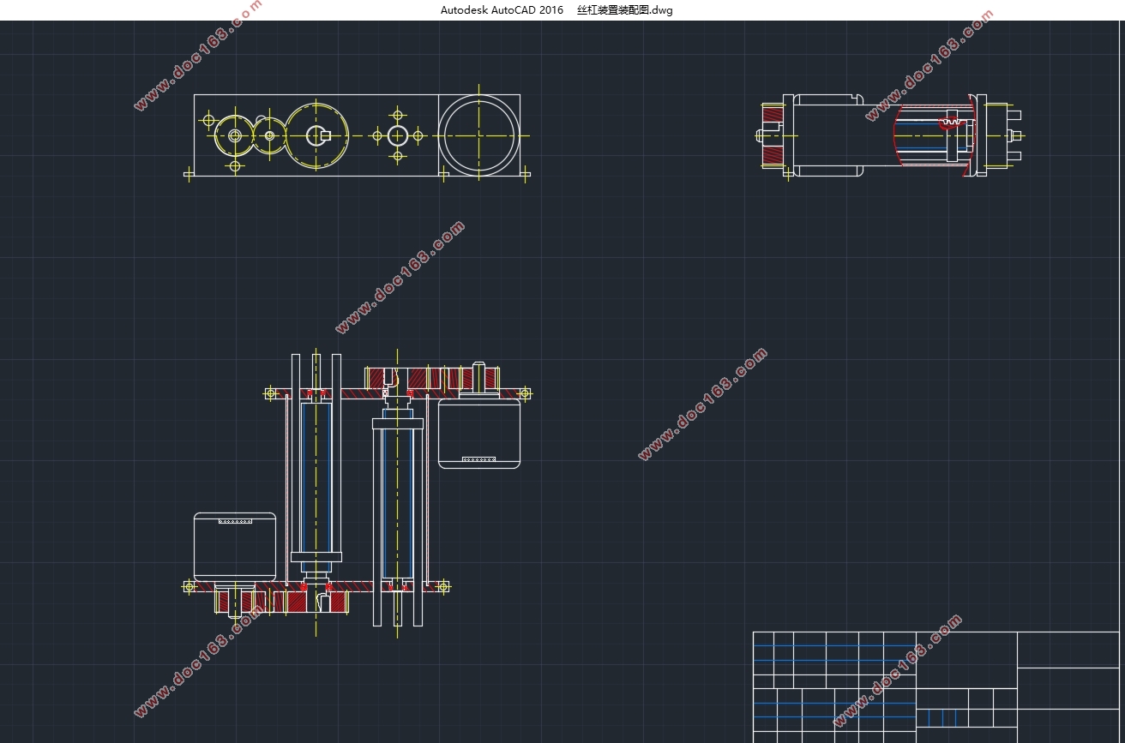Select the big keyway gear in the top view
The width and height of the screenshot is (1125, 743).
point(316,135)
